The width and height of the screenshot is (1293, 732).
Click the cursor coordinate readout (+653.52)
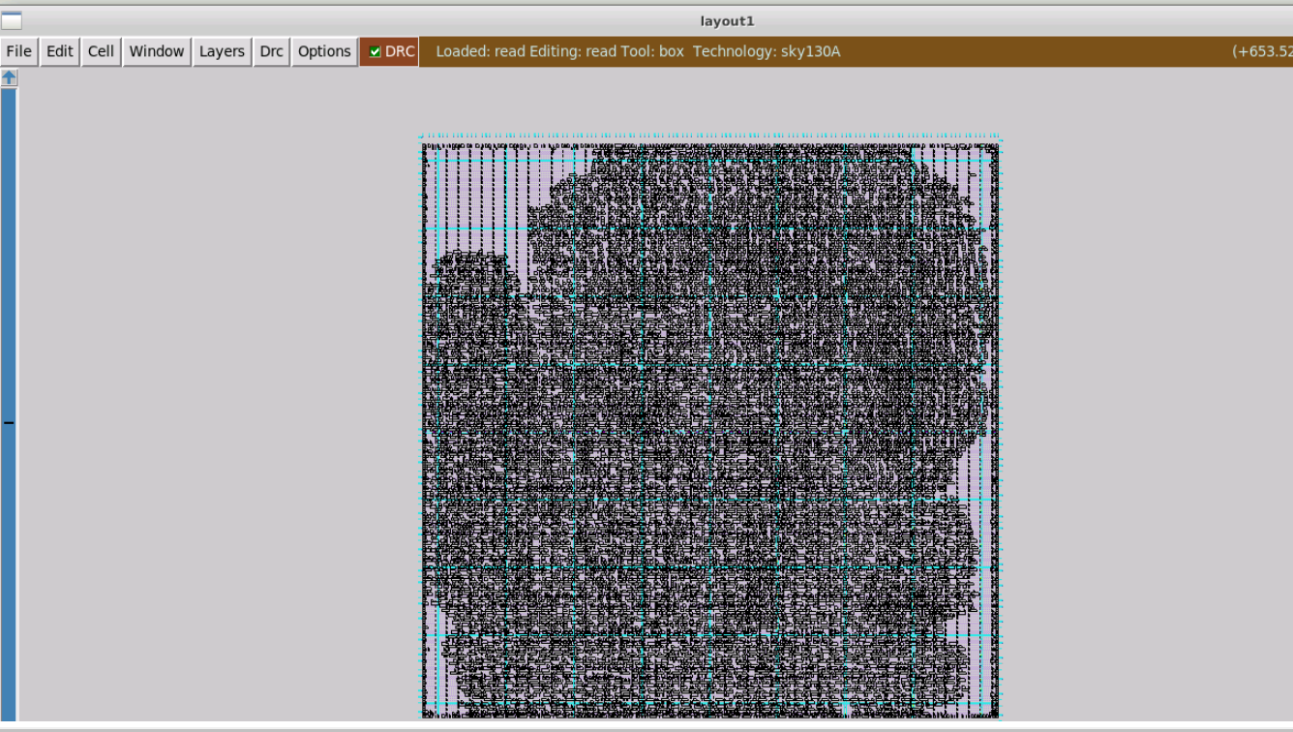pyautogui.click(x=1262, y=51)
